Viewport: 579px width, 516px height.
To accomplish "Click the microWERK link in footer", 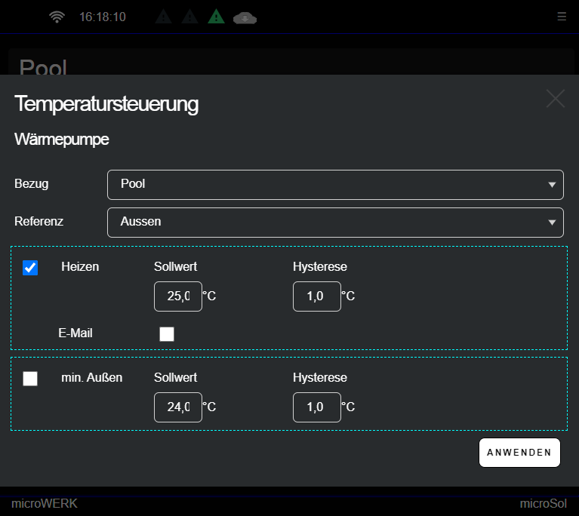I will 45,503.
